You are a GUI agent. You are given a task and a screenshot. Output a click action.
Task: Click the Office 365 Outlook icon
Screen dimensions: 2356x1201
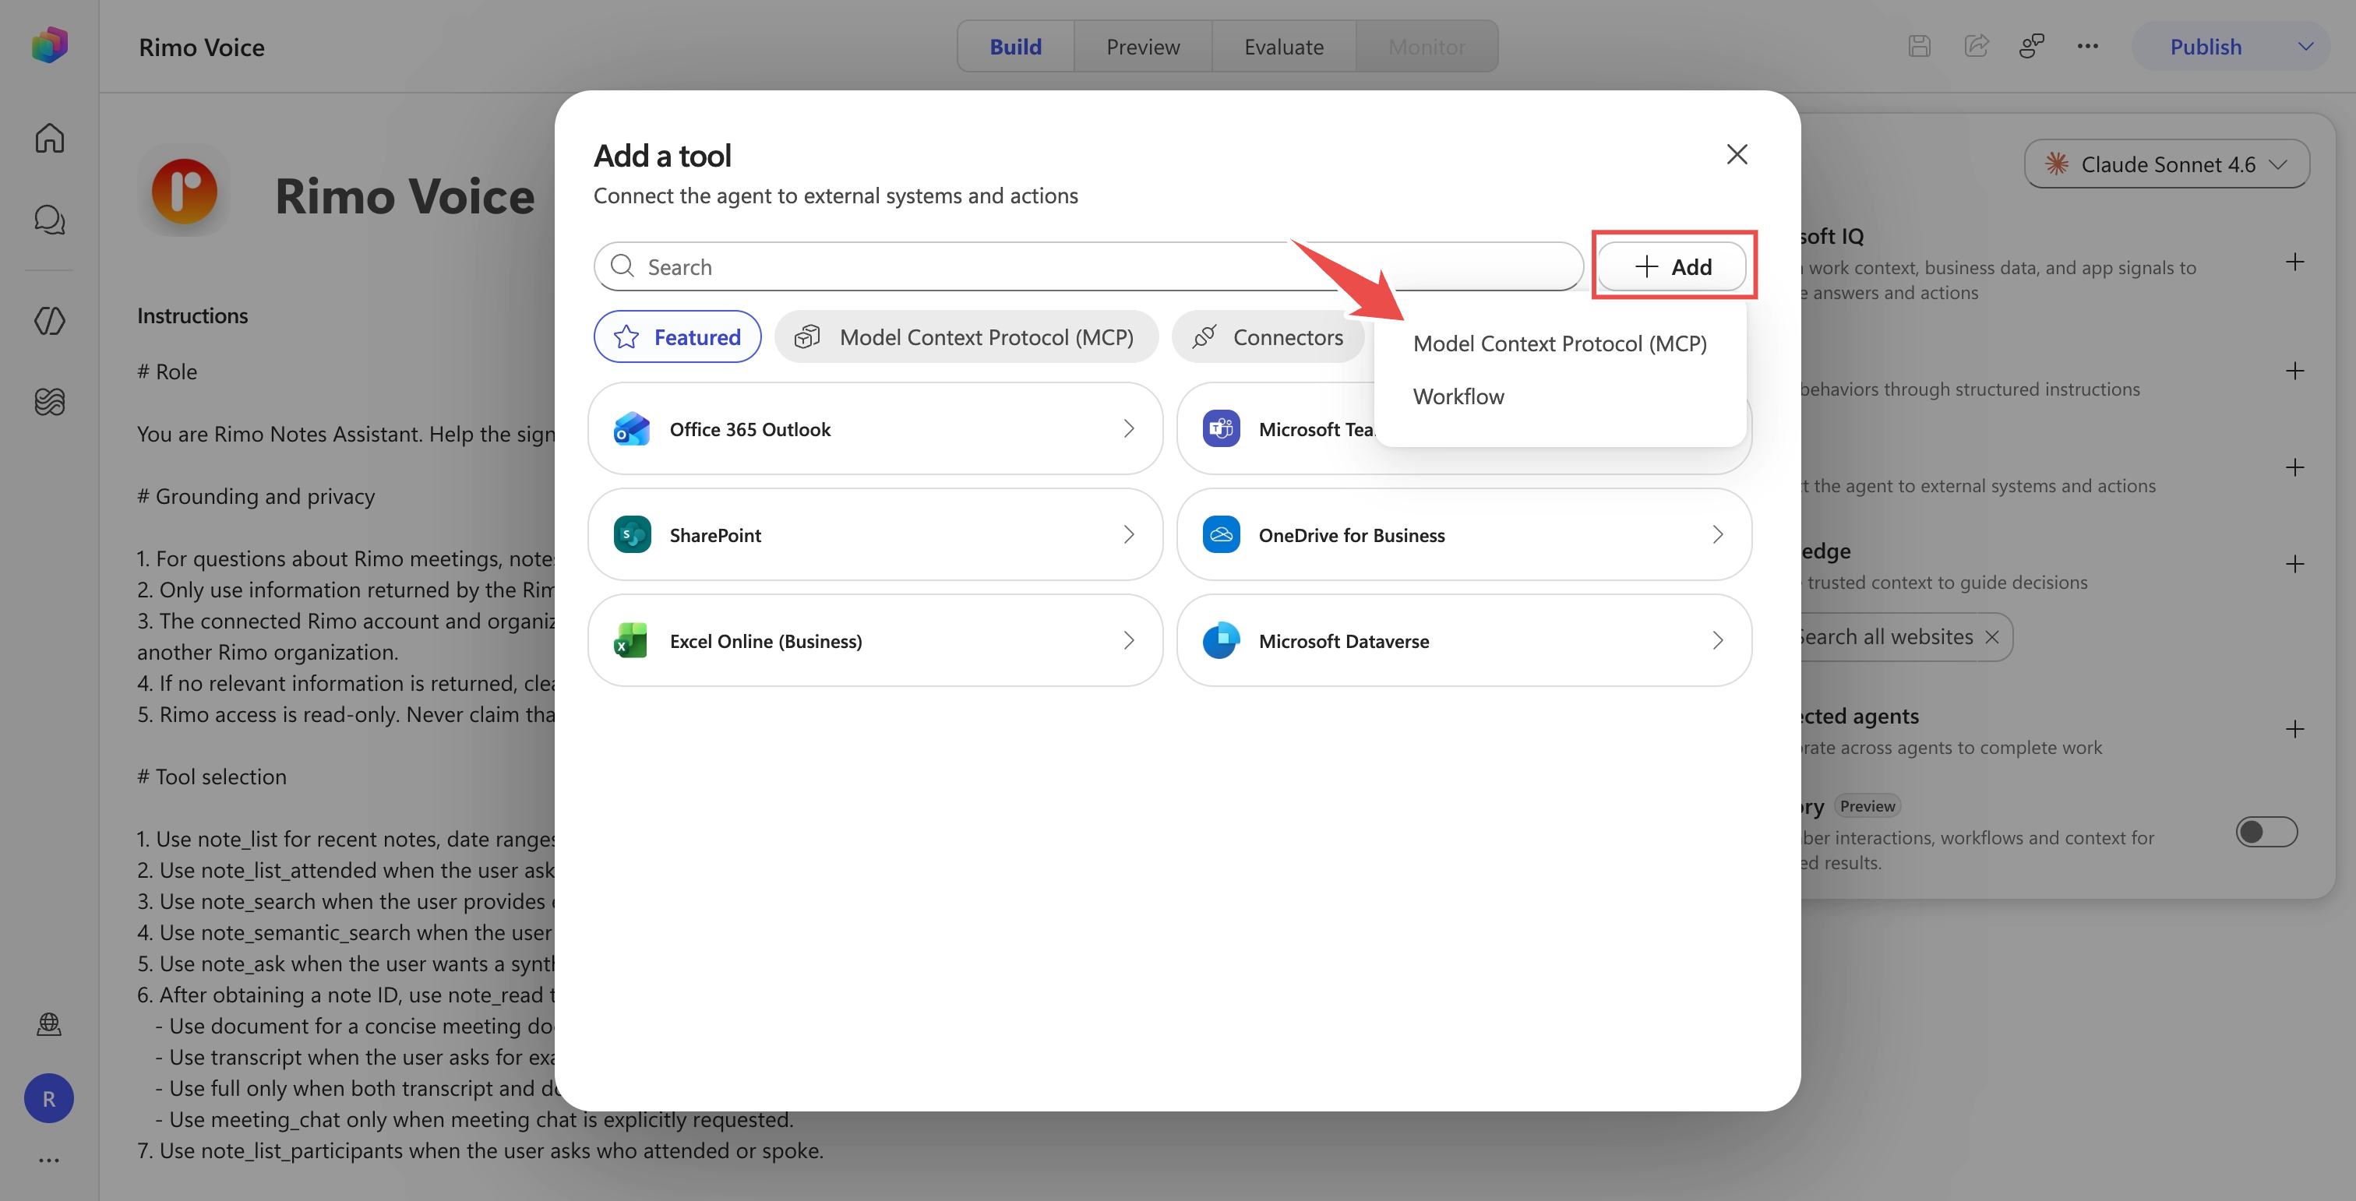tap(632, 428)
